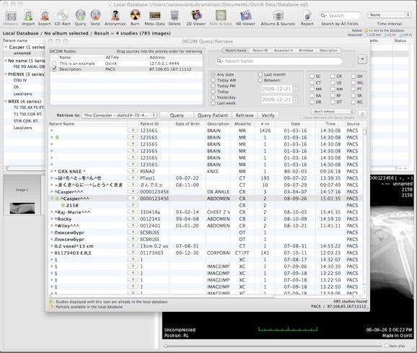Enable the CT modality checkbox
This screenshot has height=353, width=417.
(312, 83)
